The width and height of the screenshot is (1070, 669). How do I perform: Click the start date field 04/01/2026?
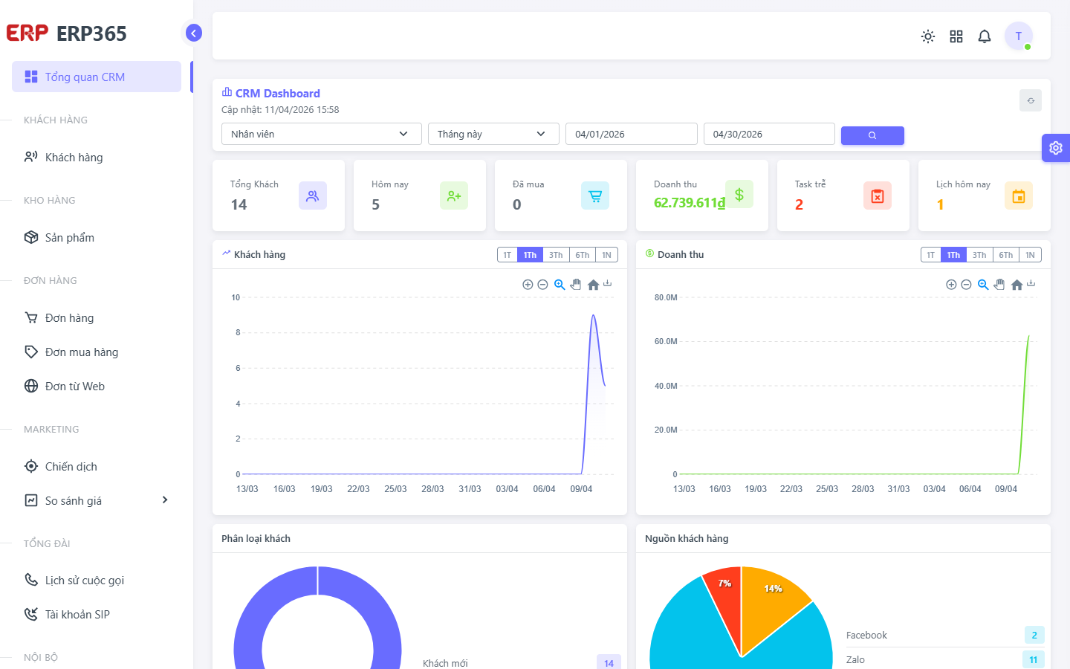point(632,134)
